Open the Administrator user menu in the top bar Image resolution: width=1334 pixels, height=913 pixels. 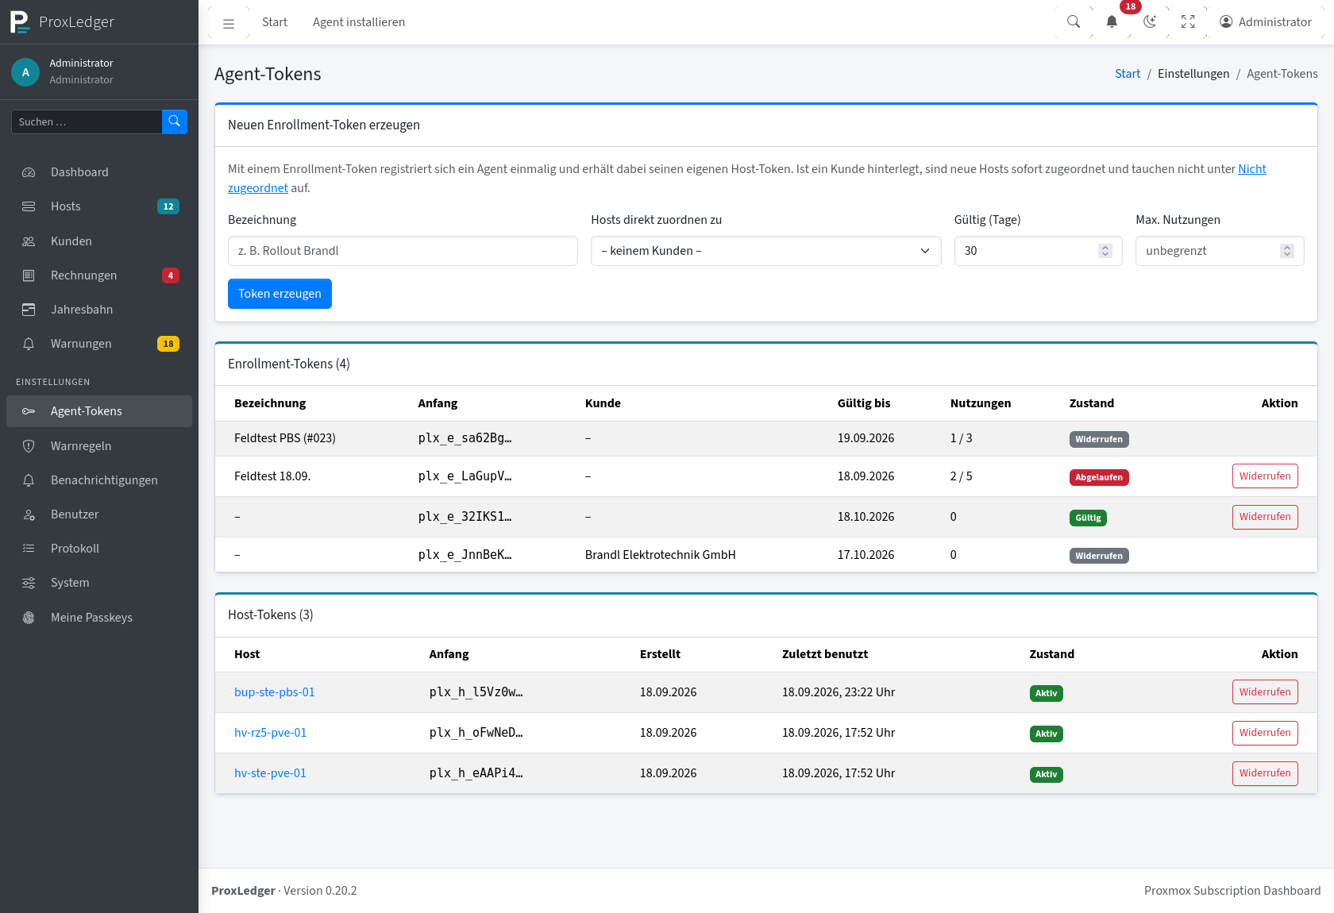(x=1266, y=22)
